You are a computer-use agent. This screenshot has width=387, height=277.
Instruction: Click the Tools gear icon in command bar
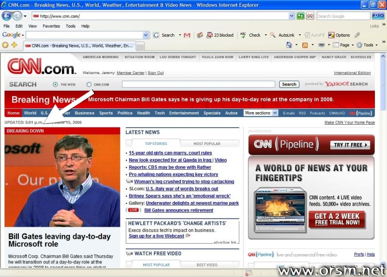[359, 45]
